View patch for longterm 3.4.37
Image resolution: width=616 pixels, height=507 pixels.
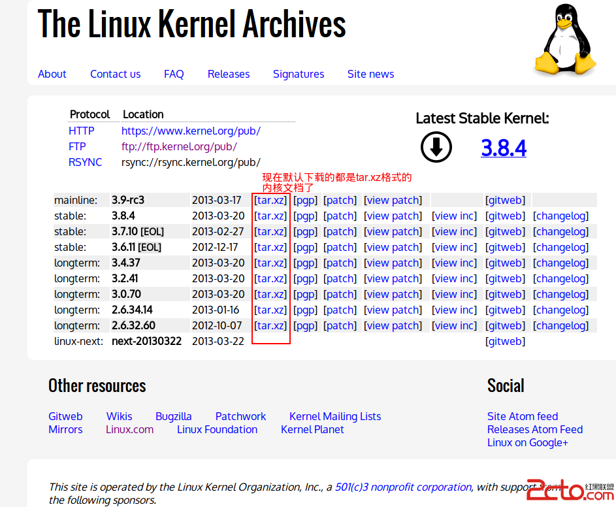[393, 263]
